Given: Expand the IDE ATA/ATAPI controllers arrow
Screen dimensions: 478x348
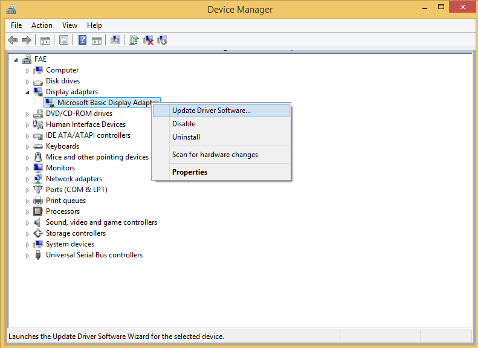Looking at the screenshot, I should [x=27, y=136].
